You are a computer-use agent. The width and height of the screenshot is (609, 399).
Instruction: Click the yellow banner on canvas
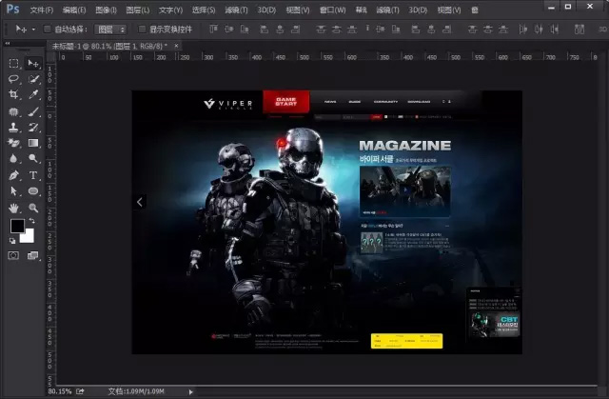pyautogui.click(x=406, y=341)
